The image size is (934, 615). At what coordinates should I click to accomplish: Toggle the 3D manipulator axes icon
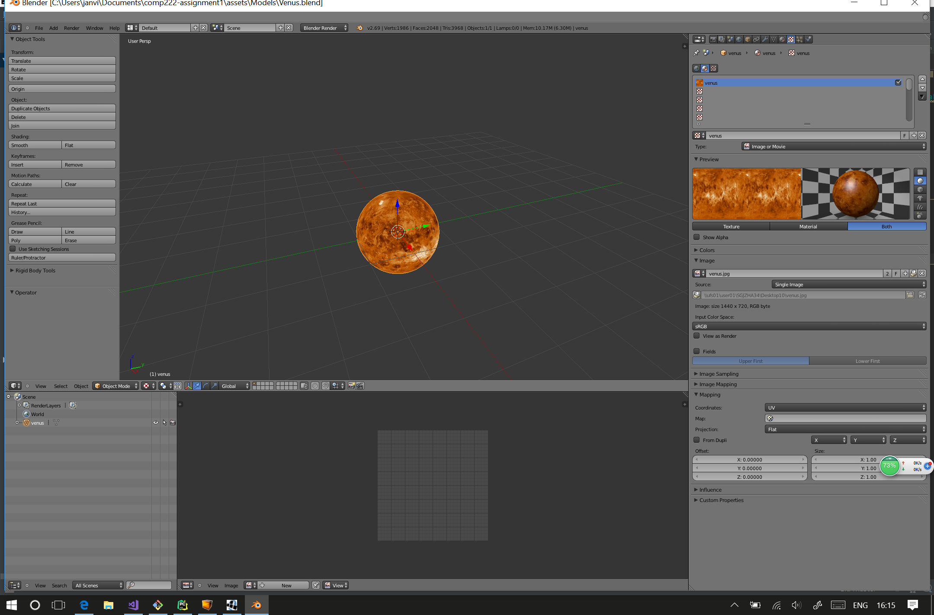click(x=188, y=386)
